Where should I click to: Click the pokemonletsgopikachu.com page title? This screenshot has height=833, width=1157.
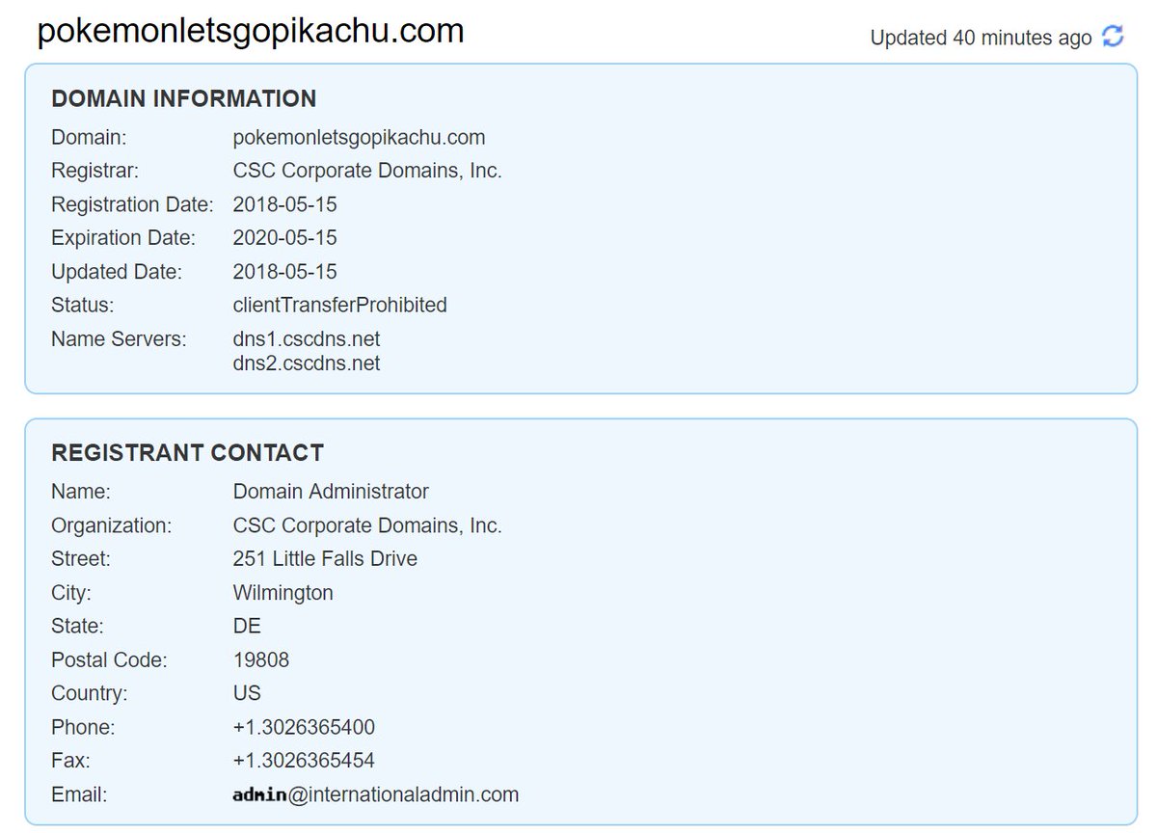tap(251, 31)
